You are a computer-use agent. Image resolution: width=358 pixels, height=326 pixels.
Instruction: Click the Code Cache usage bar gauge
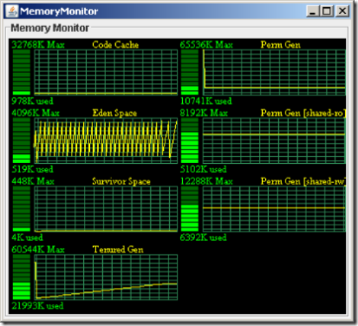22,72
